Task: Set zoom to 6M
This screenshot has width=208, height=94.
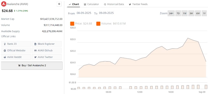Action: click(198, 13)
